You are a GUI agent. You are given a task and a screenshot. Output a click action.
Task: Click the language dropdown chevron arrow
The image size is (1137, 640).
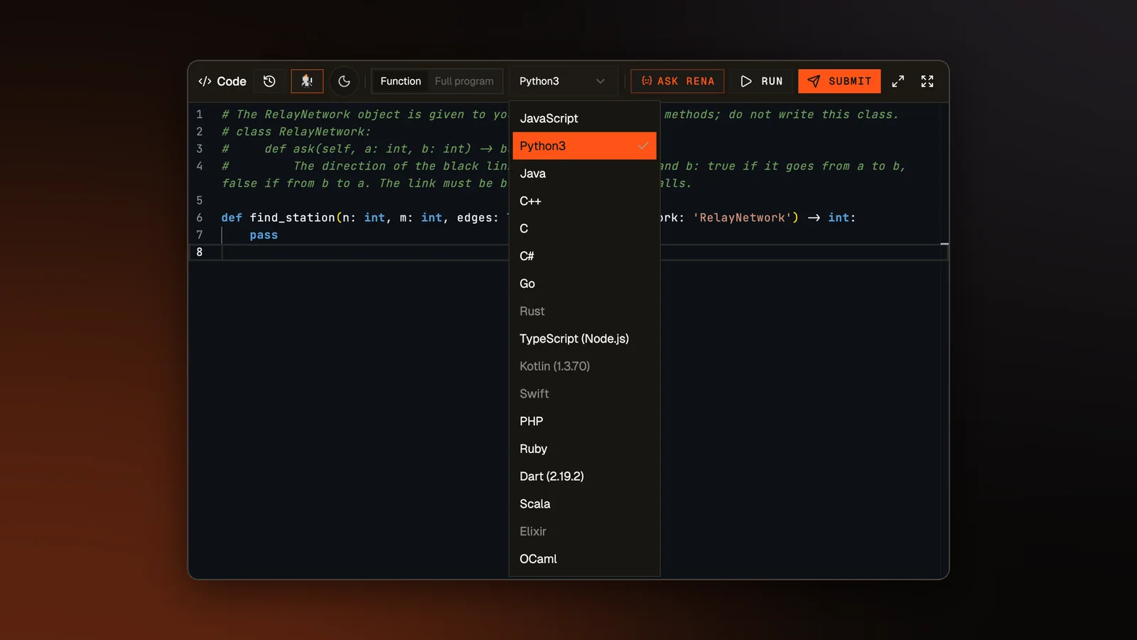(600, 81)
